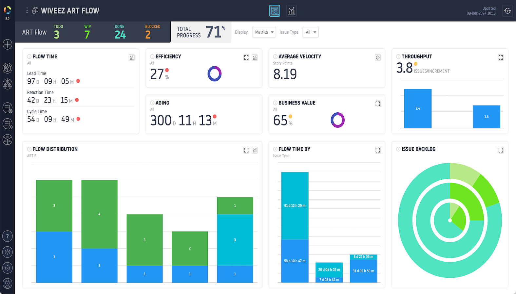Expand the Business Value card to fullscreen
The width and height of the screenshot is (516, 294).
pos(378,104)
